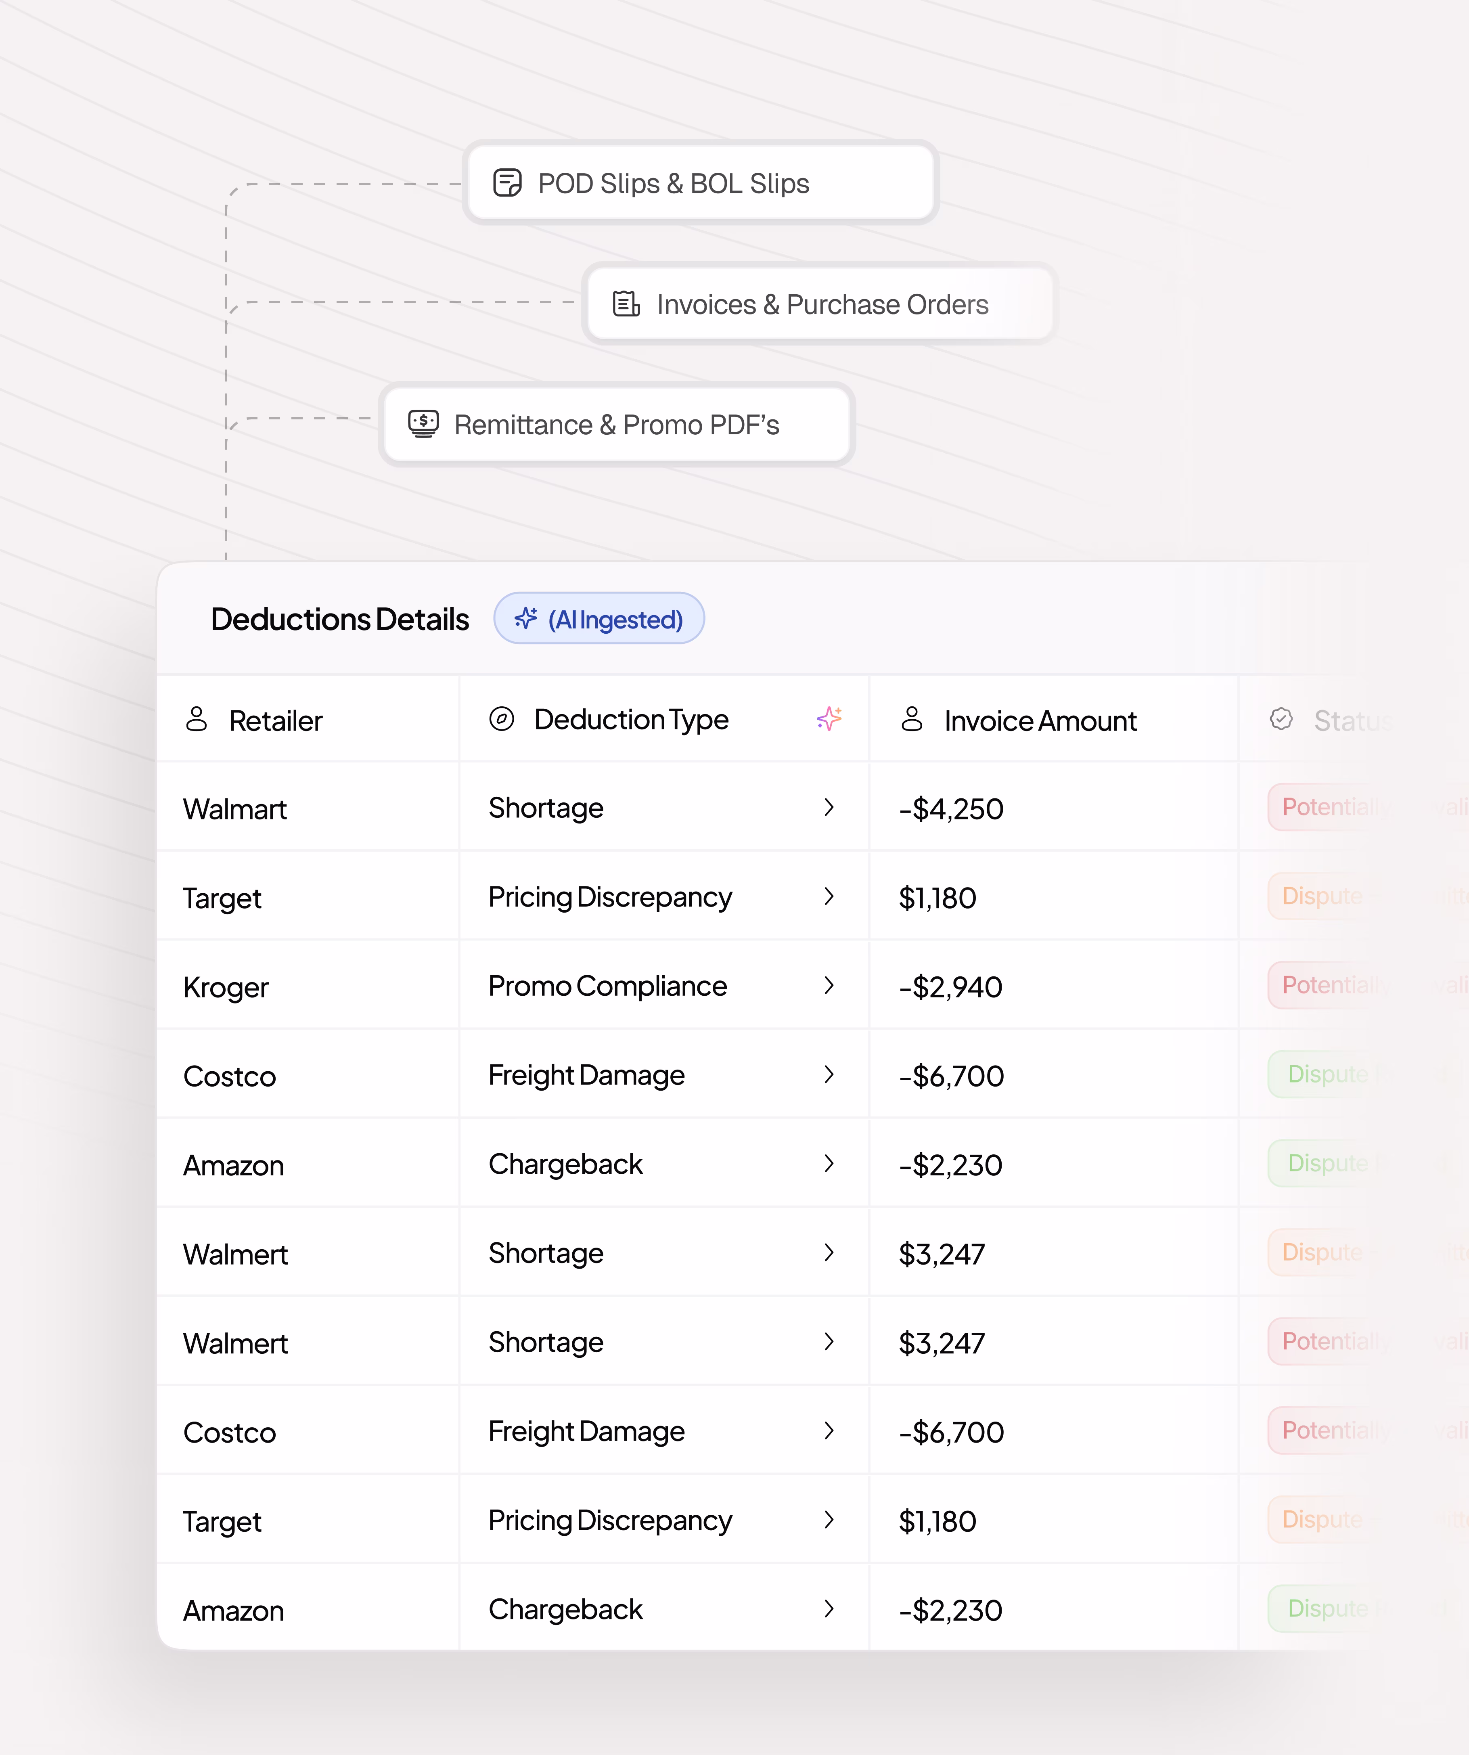Expand the Walmart Shortage row chevron

(829, 807)
